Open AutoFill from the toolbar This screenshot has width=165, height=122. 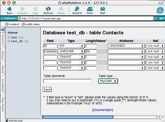click(x=77, y=10)
